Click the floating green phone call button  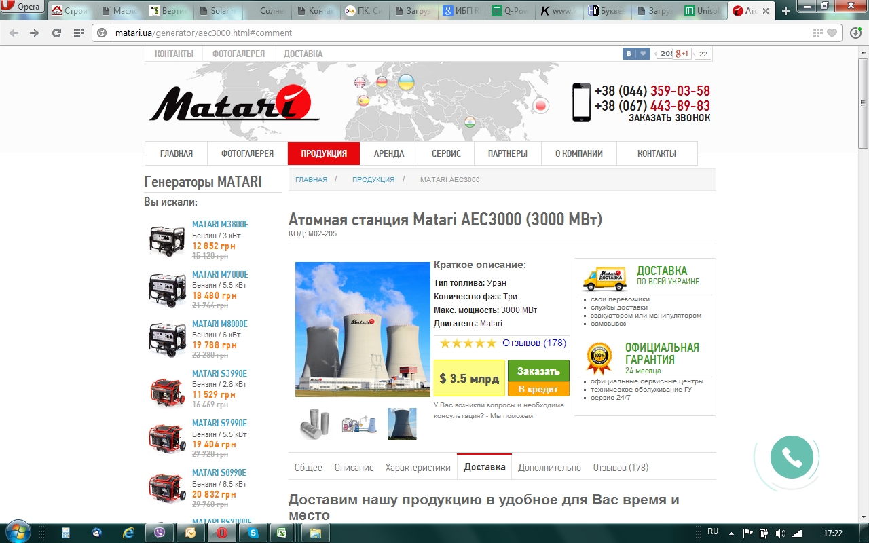click(792, 457)
